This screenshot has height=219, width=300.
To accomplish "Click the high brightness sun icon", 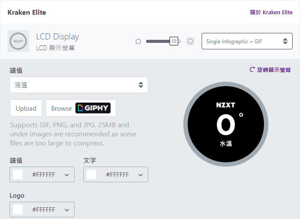I will click(x=190, y=41).
